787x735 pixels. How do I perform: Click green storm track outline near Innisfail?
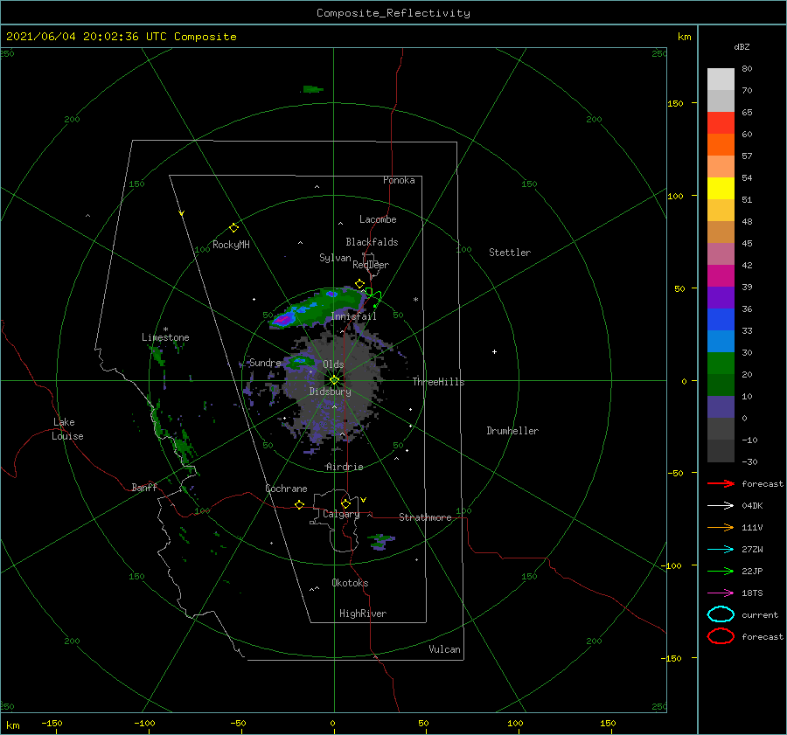374,296
